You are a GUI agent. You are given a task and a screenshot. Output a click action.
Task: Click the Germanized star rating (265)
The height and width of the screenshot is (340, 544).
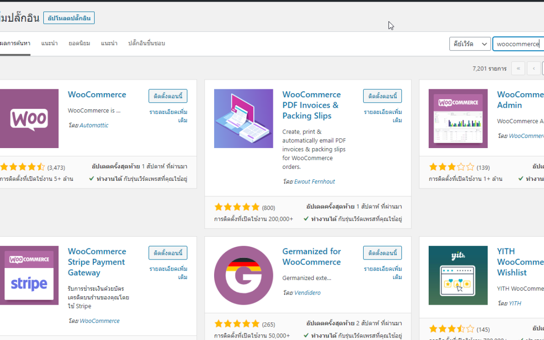(237, 324)
